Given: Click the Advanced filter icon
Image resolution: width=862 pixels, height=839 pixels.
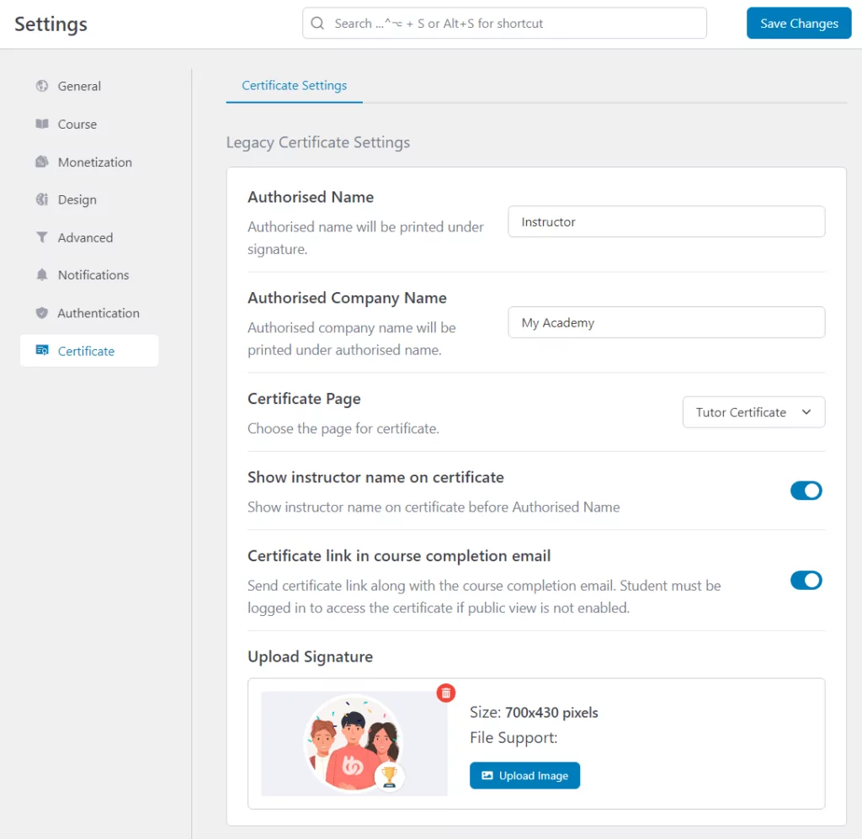Looking at the screenshot, I should tap(42, 237).
